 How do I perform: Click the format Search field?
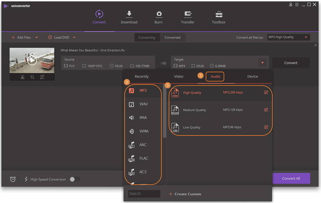click(144, 194)
